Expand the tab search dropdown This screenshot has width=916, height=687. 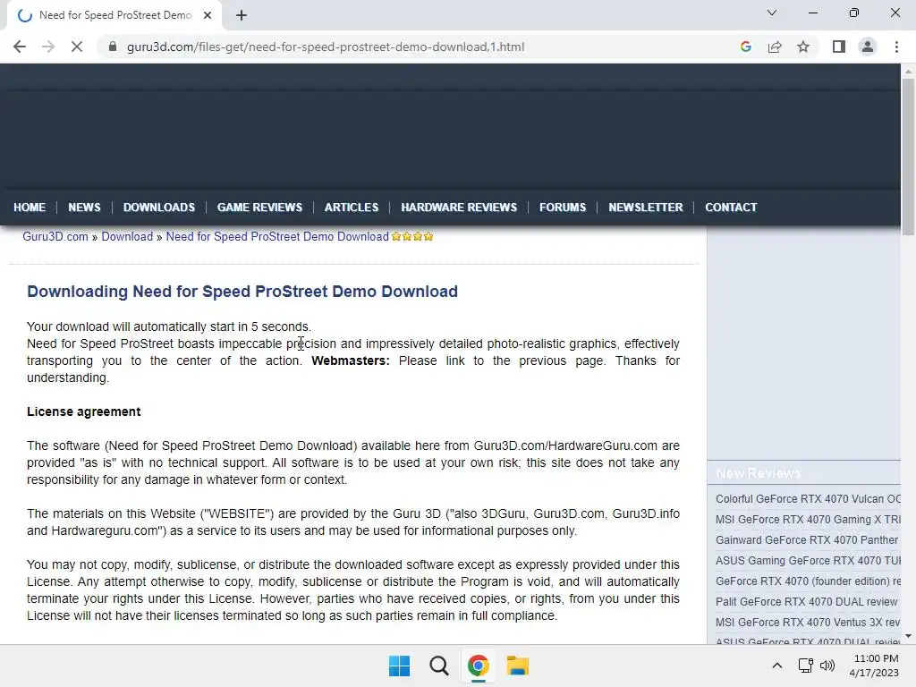pyautogui.click(x=772, y=13)
